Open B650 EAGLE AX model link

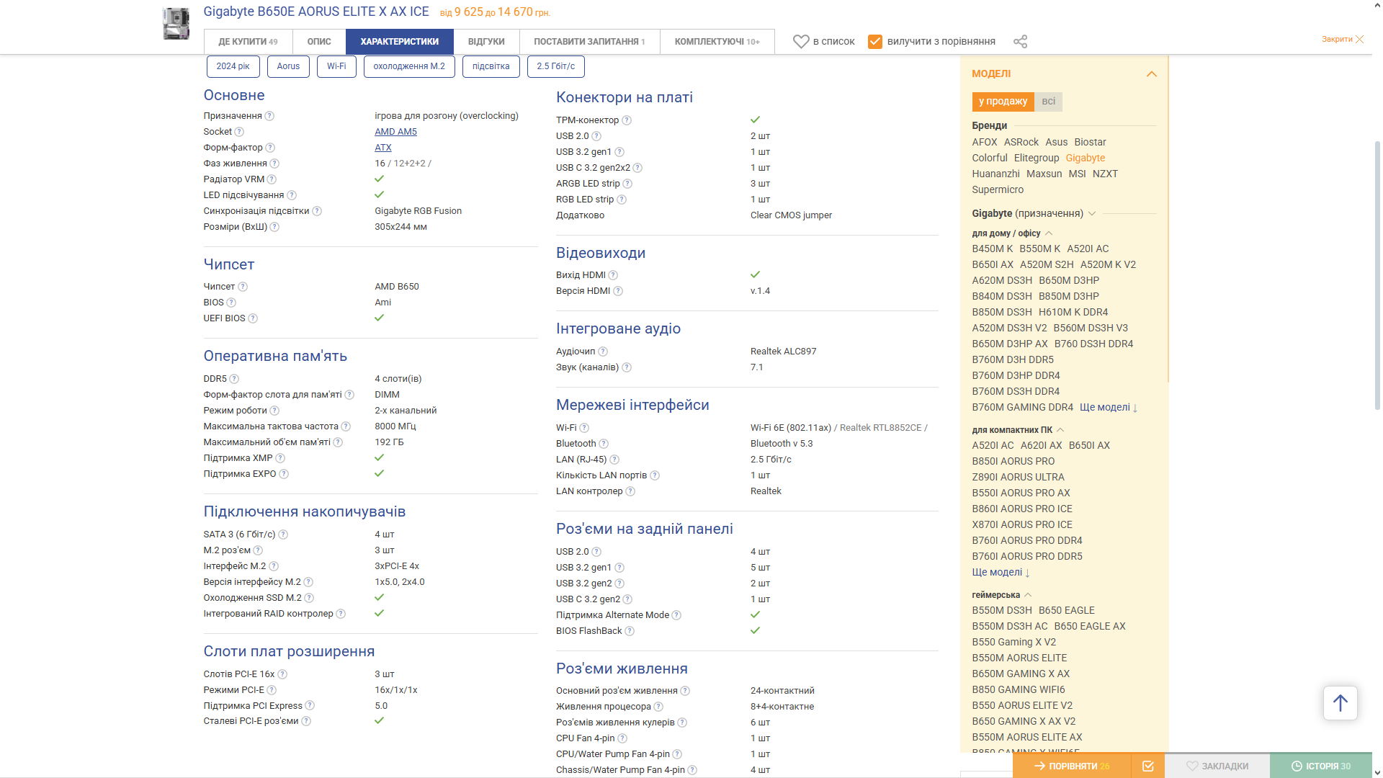pyautogui.click(x=1090, y=627)
